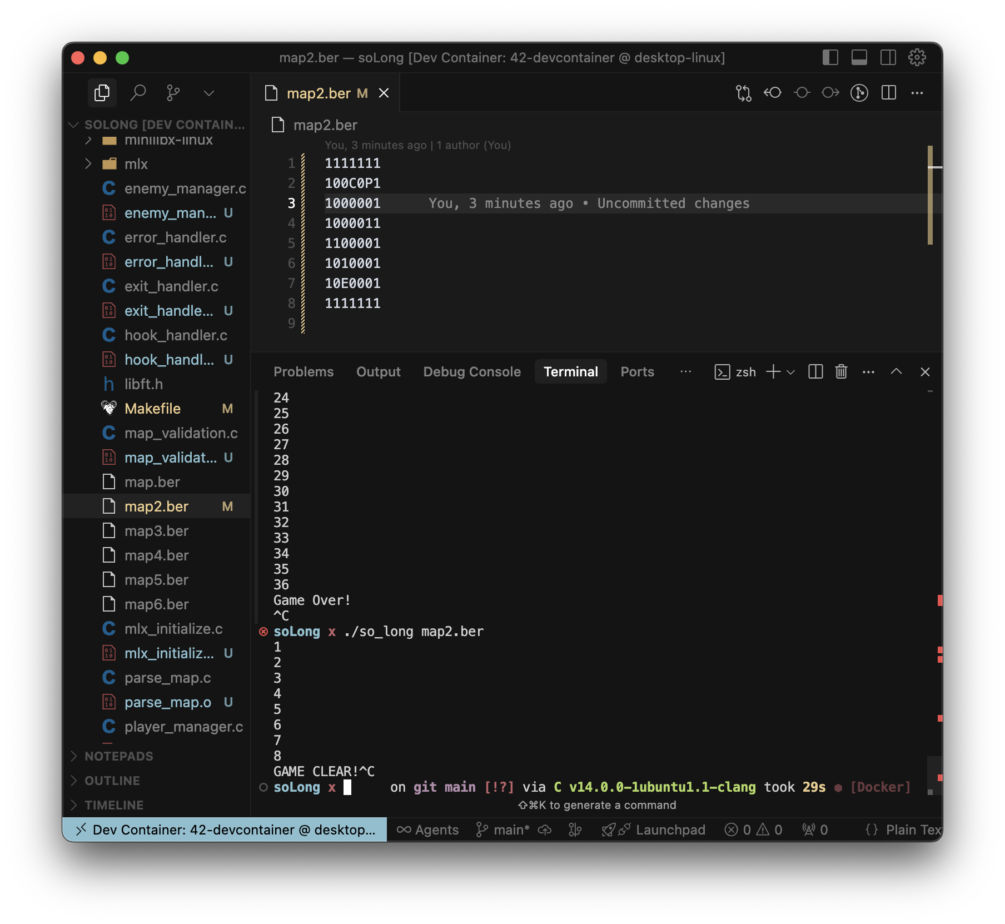1005x924 pixels.
Task: Click the editor minimap scrollbar slider
Action: (x=930, y=195)
